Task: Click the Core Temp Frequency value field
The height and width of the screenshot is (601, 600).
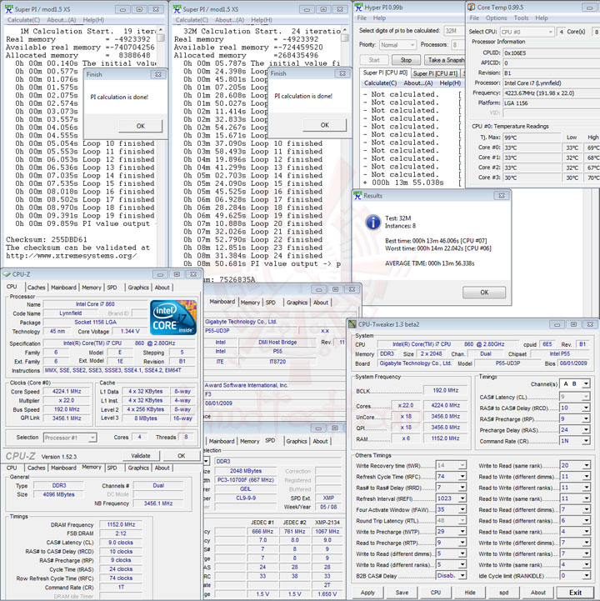Action: point(551,93)
